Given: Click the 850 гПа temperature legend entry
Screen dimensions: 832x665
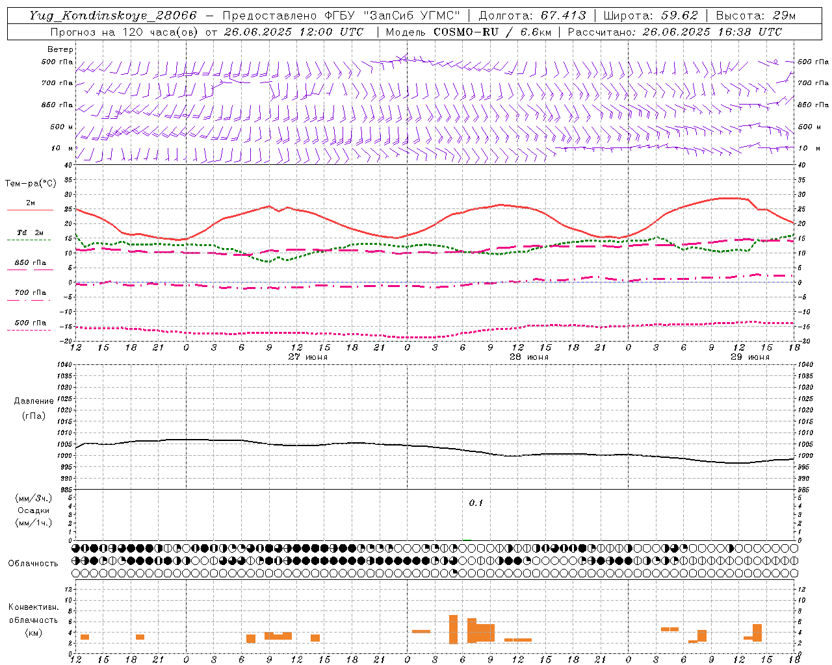Looking at the screenshot, I should [x=30, y=263].
